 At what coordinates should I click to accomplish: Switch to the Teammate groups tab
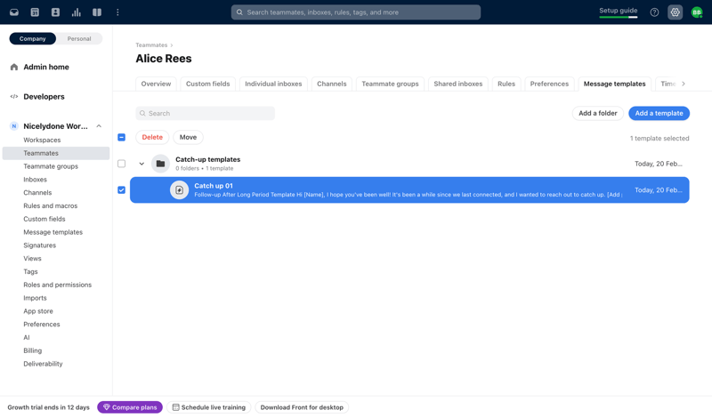(390, 84)
